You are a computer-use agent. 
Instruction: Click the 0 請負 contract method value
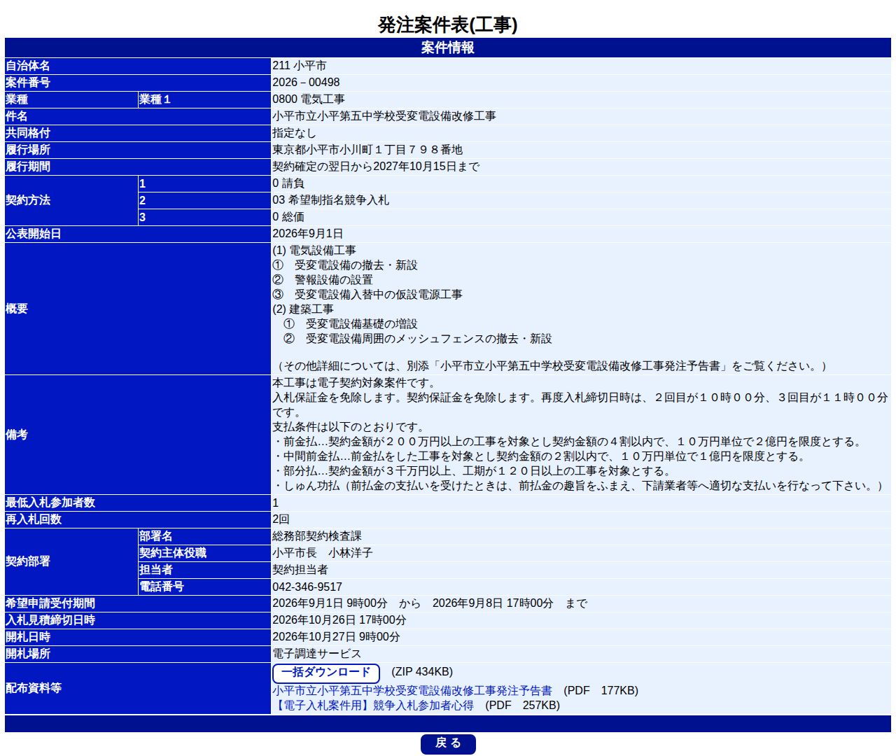288,183
